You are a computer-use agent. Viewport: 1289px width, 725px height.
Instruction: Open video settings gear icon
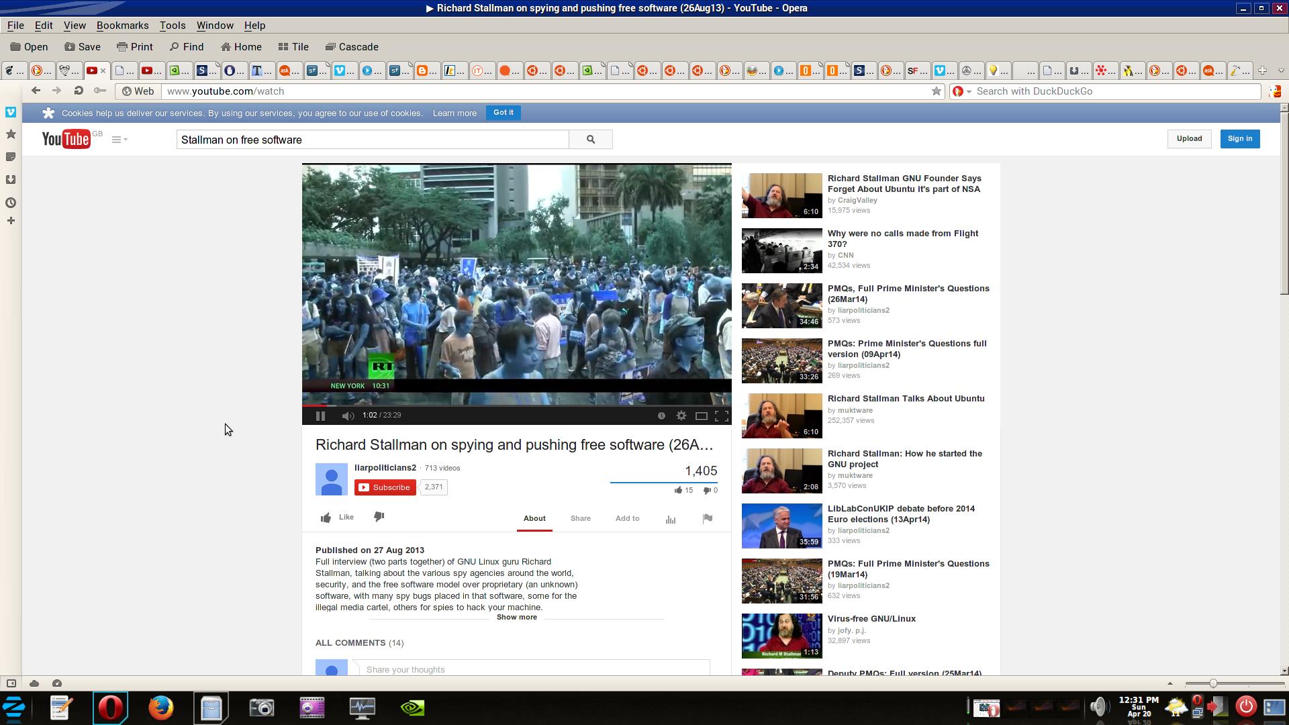[x=681, y=416]
